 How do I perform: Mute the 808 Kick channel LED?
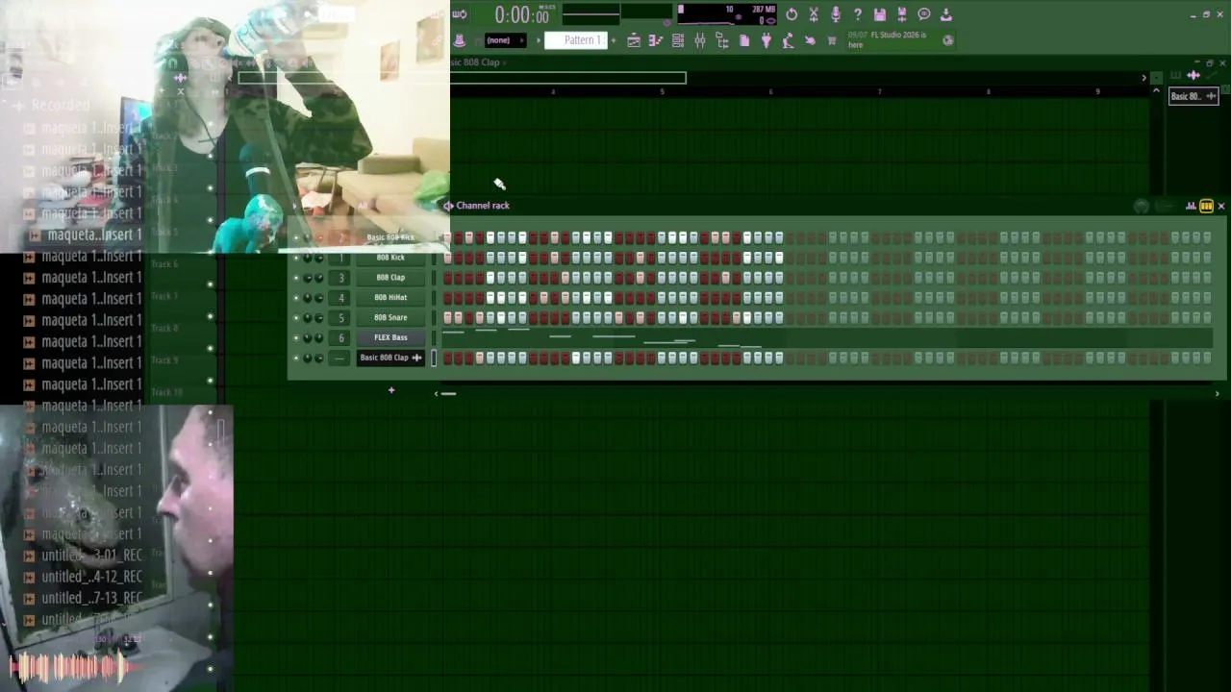tap(296, 258)
